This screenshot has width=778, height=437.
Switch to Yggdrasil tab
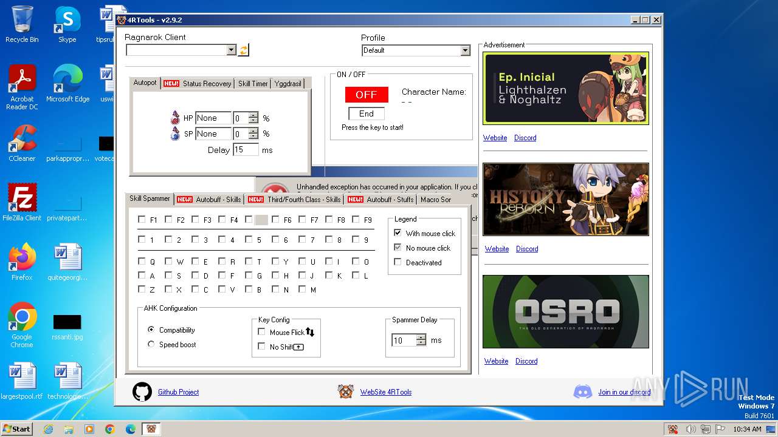click(287, 83)
